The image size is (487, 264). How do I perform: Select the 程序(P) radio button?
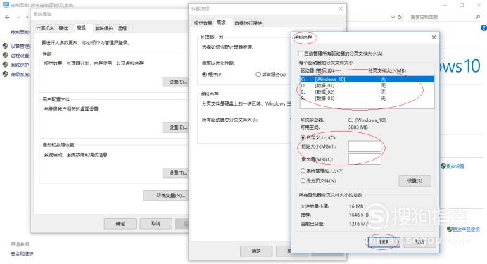click(x=213, y=74)
